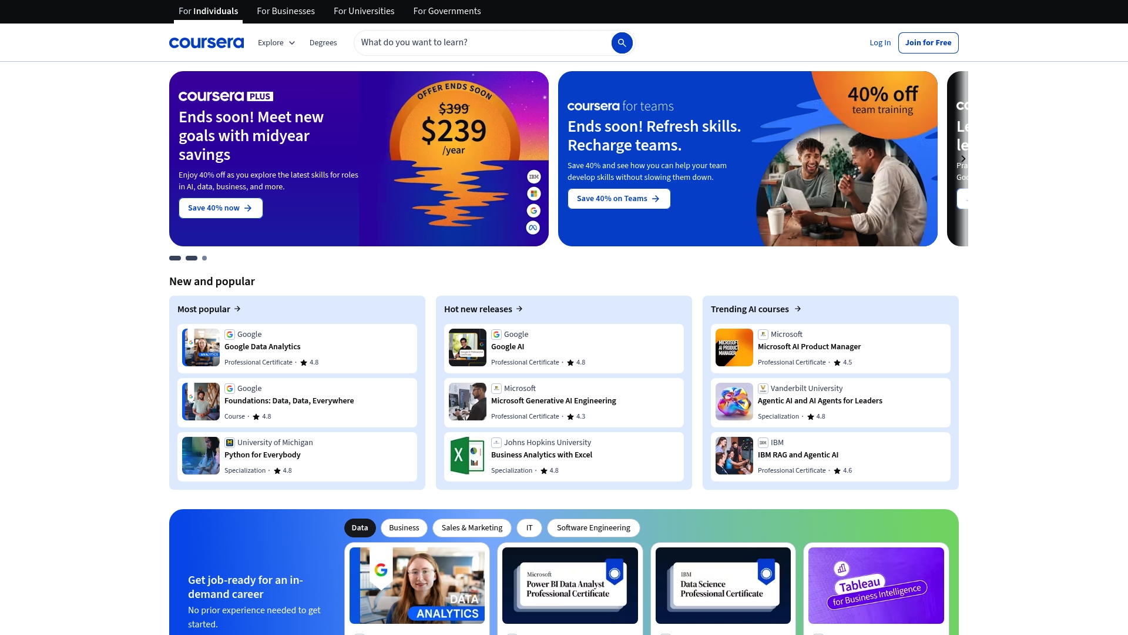Click Agentic AI and AI Agents for Leaders title
This screenshot has width=1128, height=635.
tap(820, 401)
